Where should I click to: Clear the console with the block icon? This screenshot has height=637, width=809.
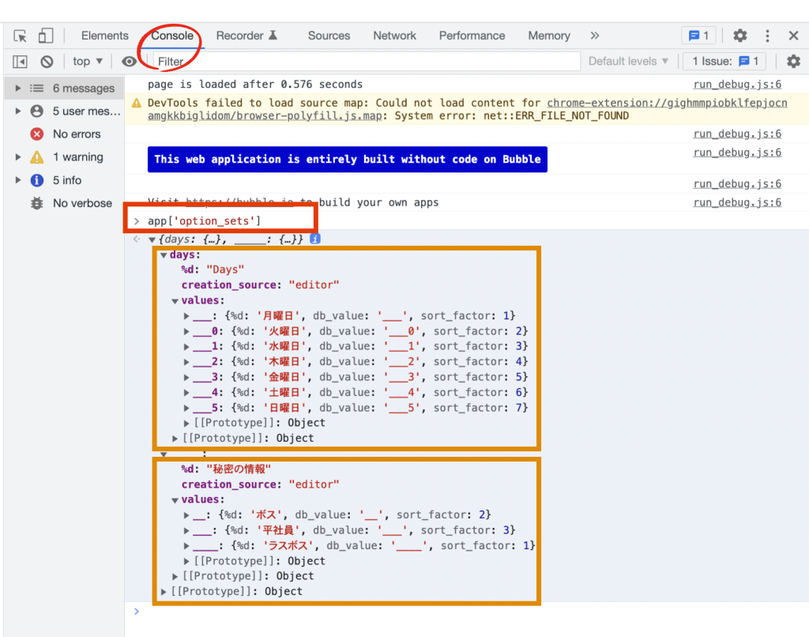(x=47, y=62)
